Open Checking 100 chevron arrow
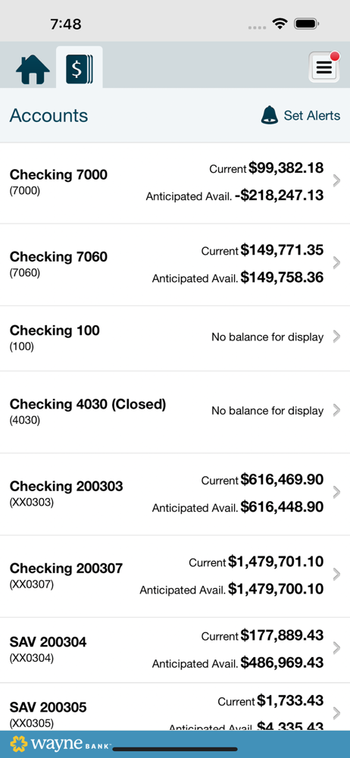The height and width of the screenshot is (758, 350). (337, 337)
